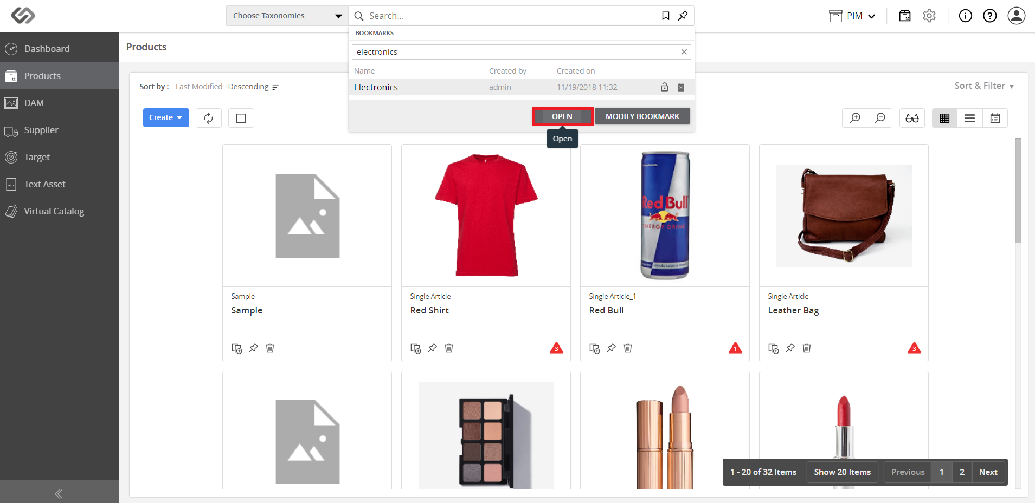Click the copy icon on the Red Shirt card
1035x503 pixels.
(x=416, y=348)
